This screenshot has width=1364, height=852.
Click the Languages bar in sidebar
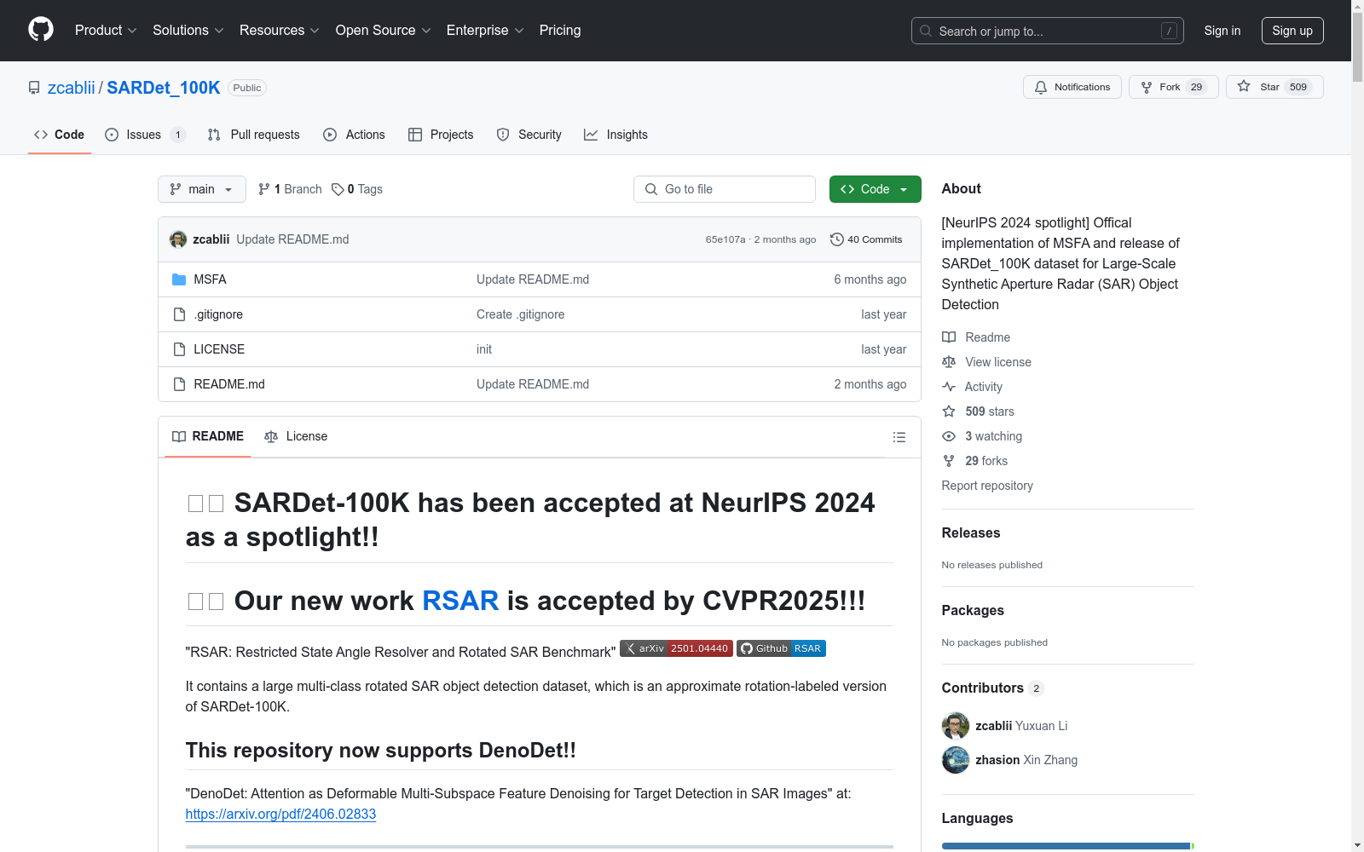click(x=1068, y=846)
